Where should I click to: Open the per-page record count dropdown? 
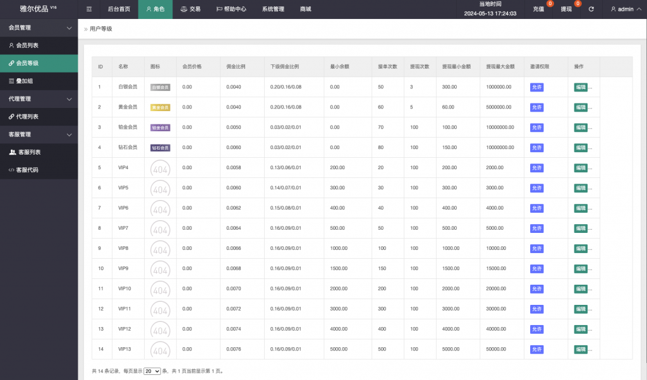pyautogui.click(x=152, y=371)
